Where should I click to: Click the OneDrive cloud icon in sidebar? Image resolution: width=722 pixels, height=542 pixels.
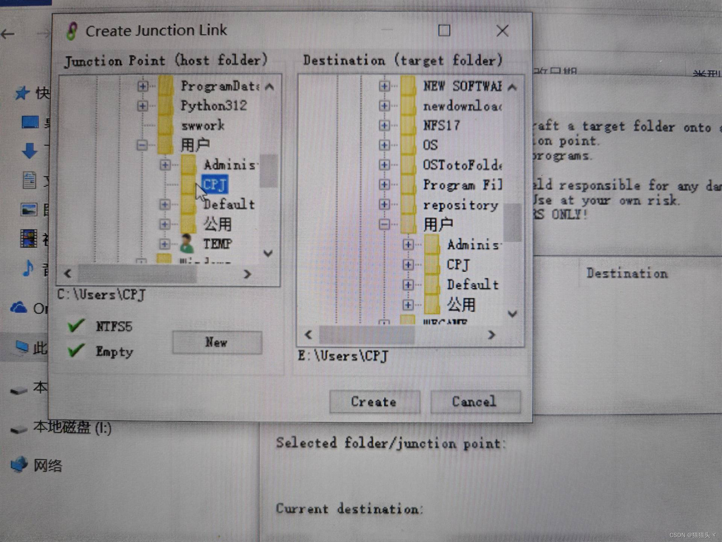pos(19,308)
